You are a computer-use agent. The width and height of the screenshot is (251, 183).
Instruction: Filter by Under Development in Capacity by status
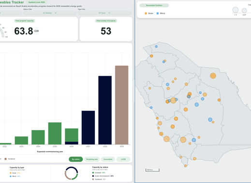tap(103, 176)
